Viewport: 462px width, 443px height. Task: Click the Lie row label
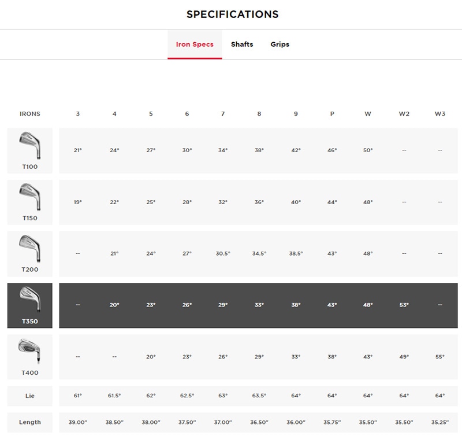click(30, 396)
